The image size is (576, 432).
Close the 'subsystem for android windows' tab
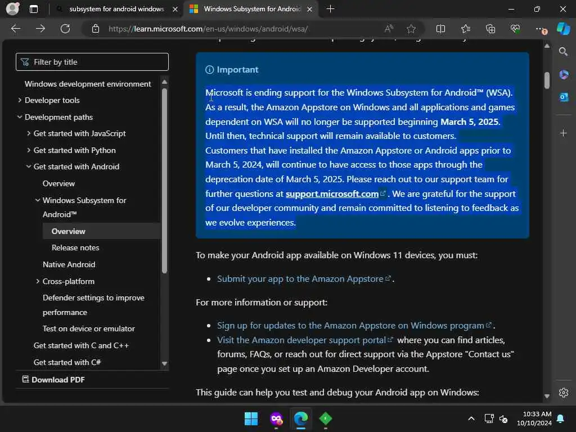coord(175,9)
